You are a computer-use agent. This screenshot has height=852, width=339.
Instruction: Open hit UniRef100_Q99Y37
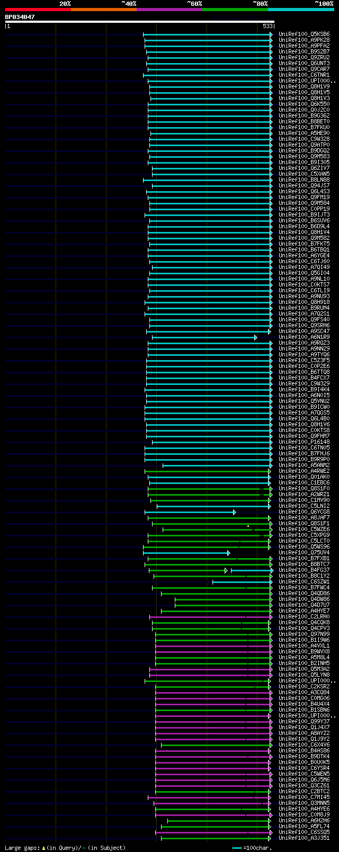pyautogui.click(x=304, y=722)
